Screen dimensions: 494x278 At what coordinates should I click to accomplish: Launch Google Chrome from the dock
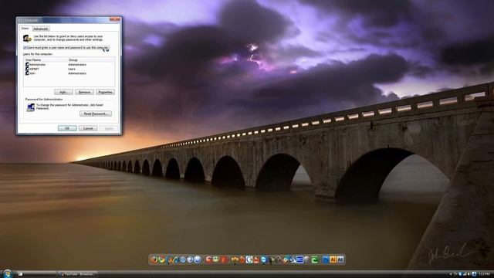161,259
